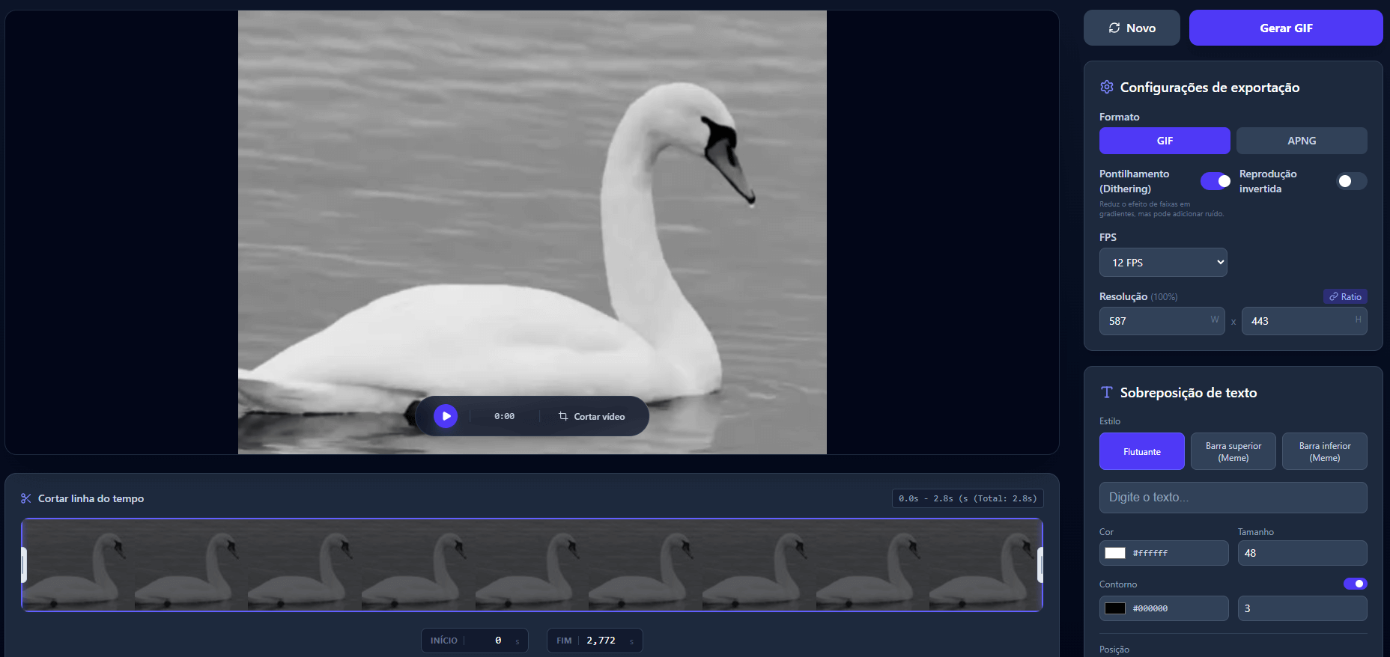Open the white text color swatch

[x=1115, y=553]
